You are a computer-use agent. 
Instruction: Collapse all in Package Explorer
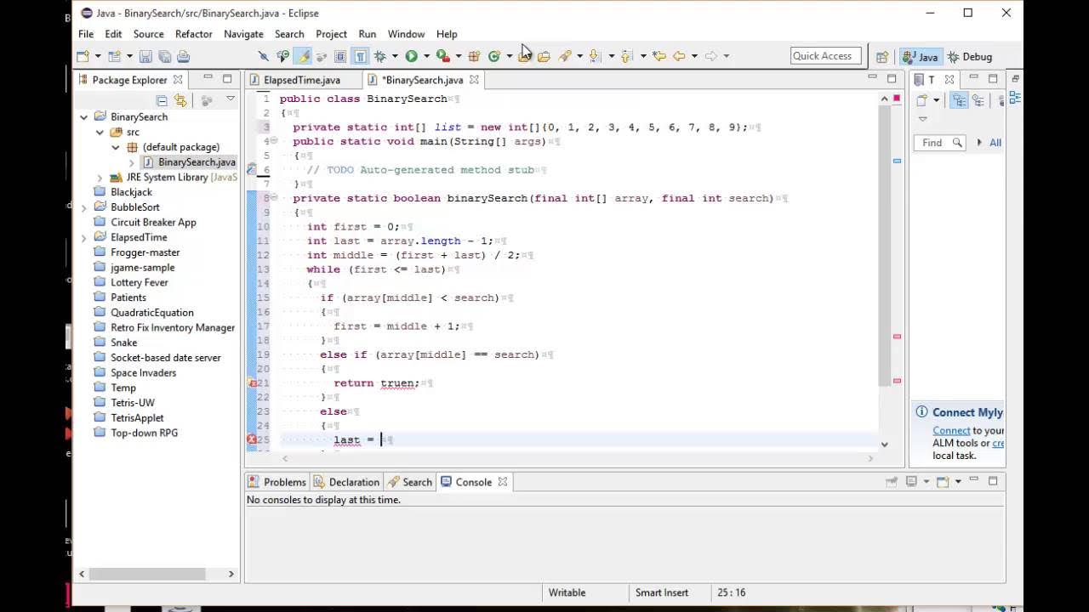[162, 100]
